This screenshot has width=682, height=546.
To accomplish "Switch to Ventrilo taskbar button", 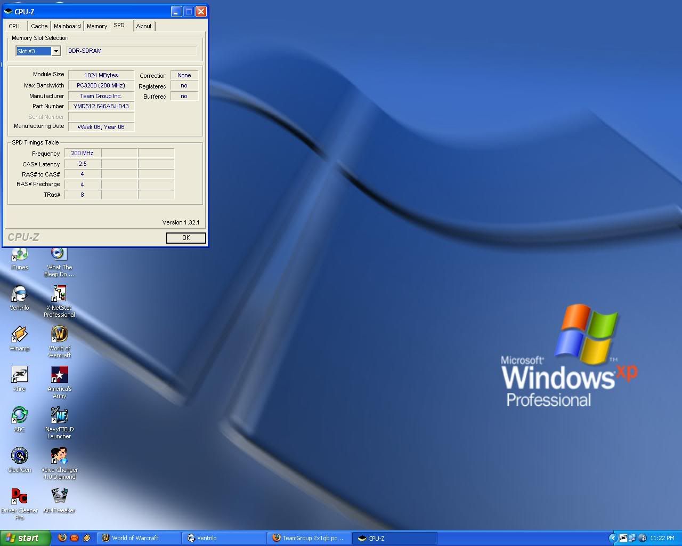I will (224, 538).
